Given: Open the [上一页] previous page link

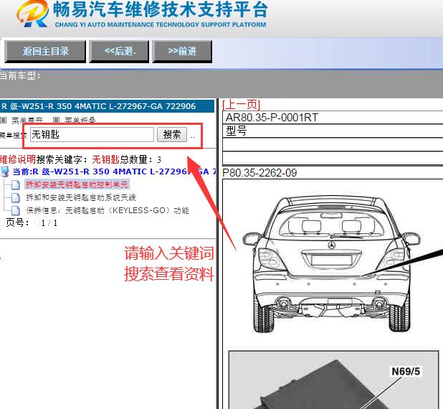Looking at the screenshot, I should click(241, 105).
